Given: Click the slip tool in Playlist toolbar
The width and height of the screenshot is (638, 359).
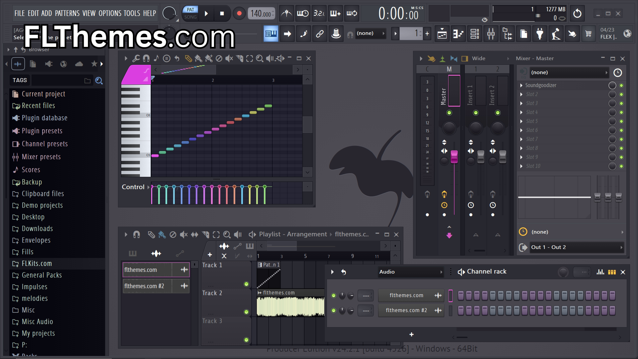Looking at the screenshot, I should 195,235.
